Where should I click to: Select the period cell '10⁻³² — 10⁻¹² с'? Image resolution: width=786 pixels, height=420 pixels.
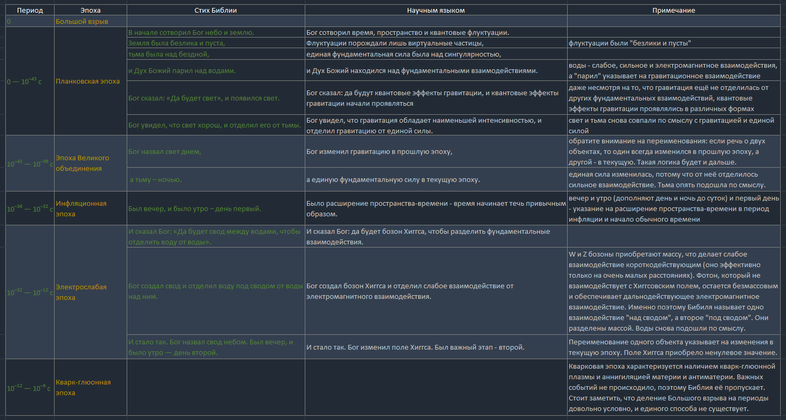pyautogui.click(x=30, y=292)
